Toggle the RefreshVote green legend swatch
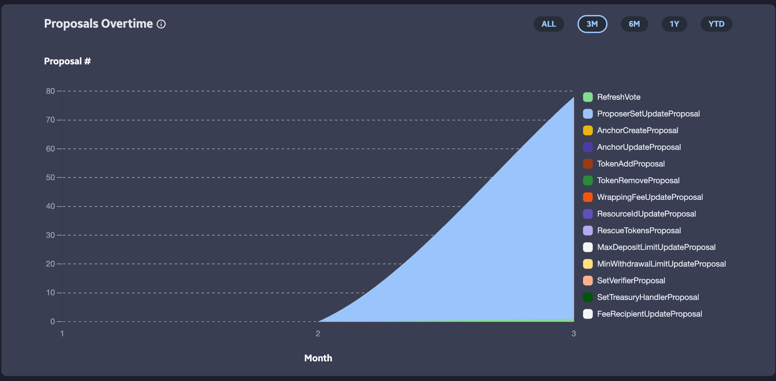The width and height of the screenshot is (776, 381). click(588, 97)
